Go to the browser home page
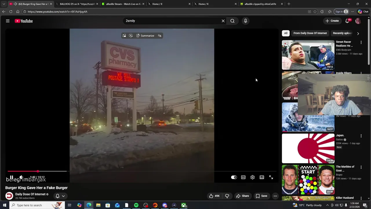 click(x=18, y=12)
